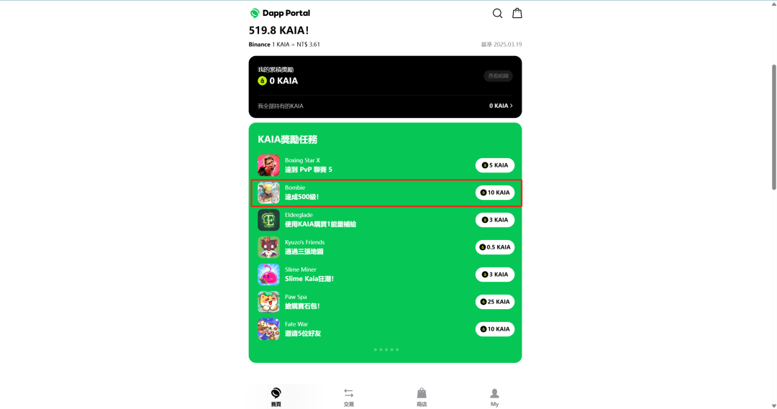The image size is (777, 409).
Task: Select the Slime Miner app icon
Action: point(268,275)
